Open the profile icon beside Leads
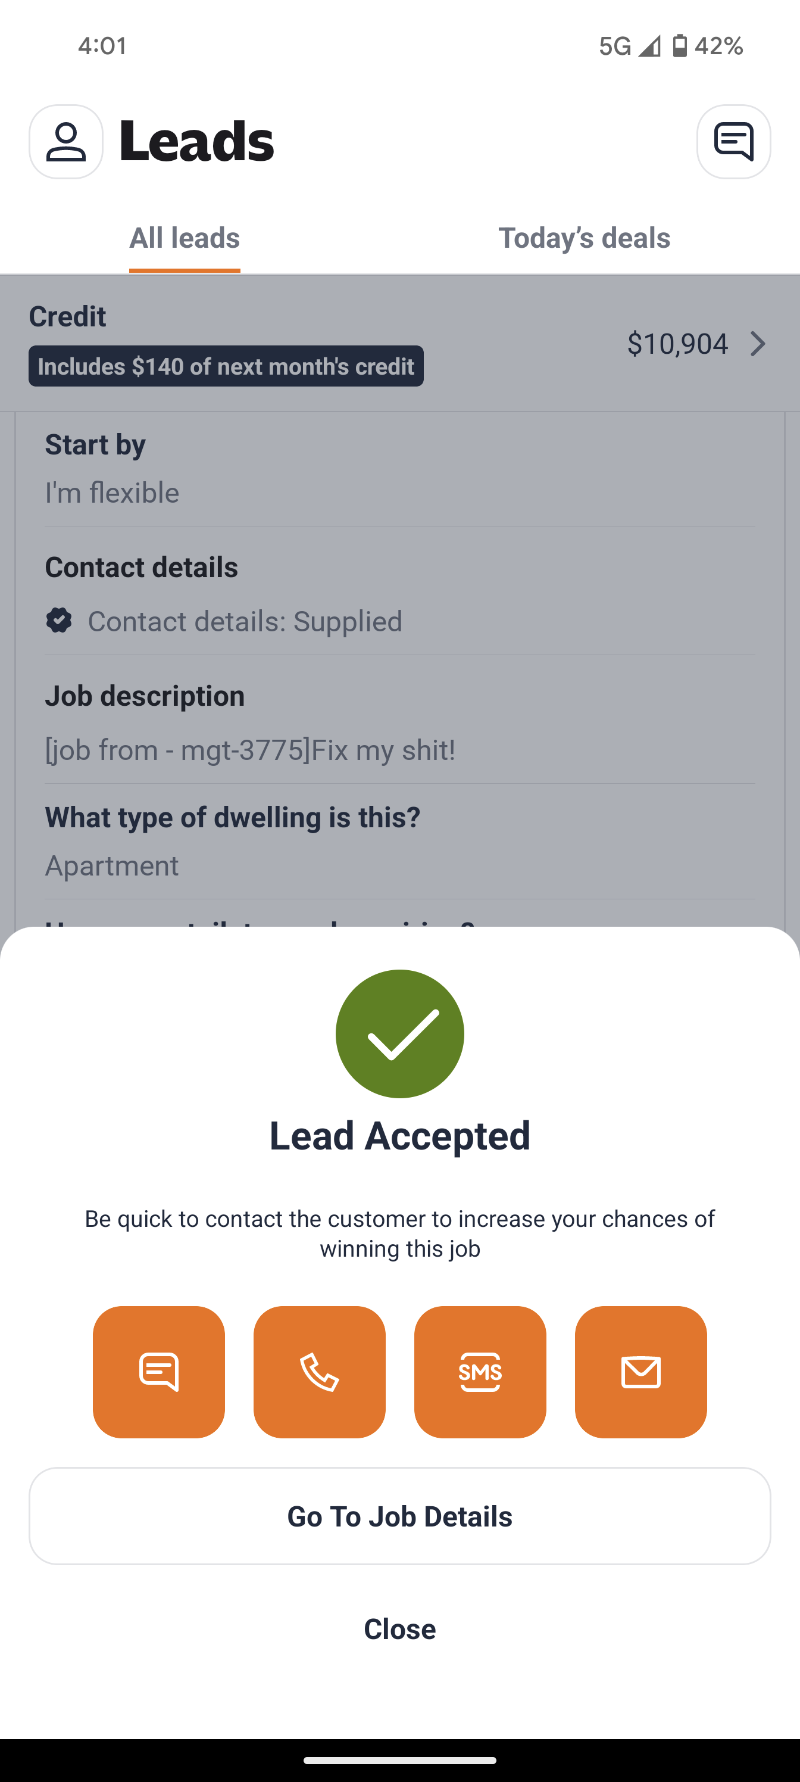 (65, 142)
